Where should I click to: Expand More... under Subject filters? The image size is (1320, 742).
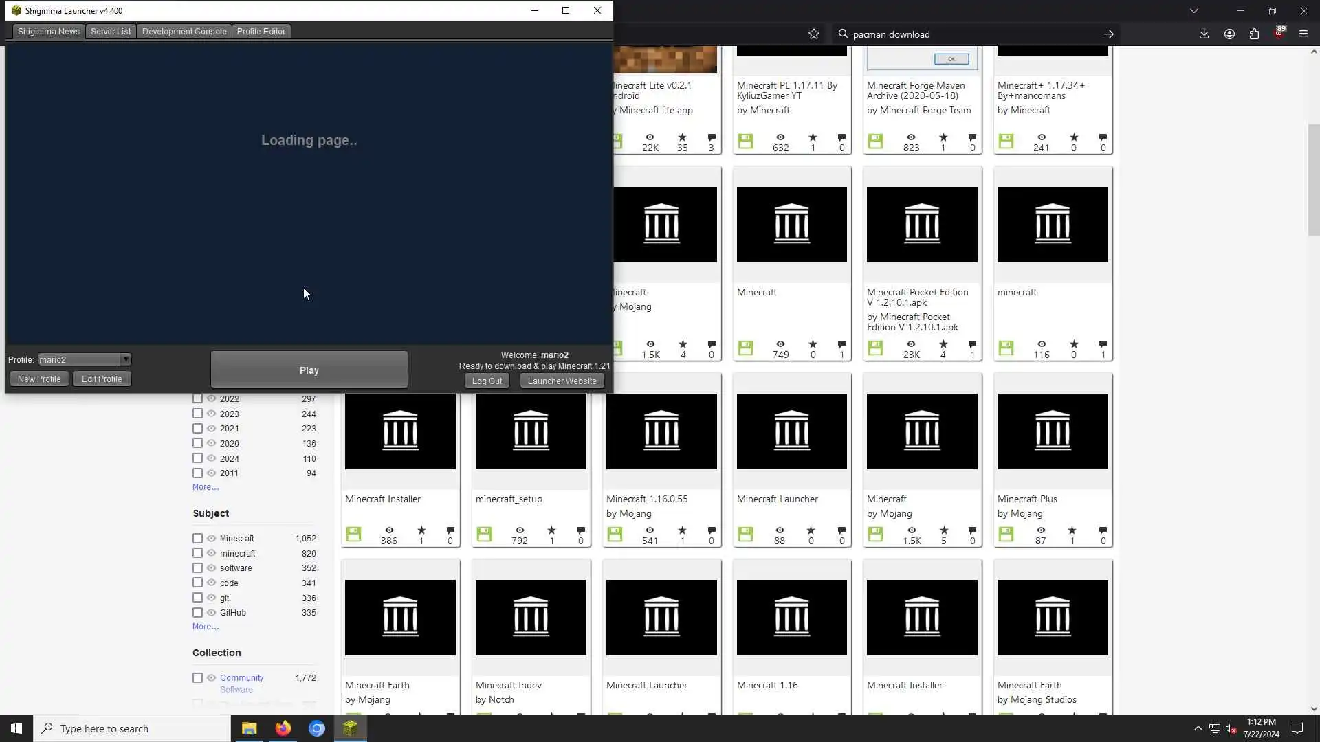(206, 627)
